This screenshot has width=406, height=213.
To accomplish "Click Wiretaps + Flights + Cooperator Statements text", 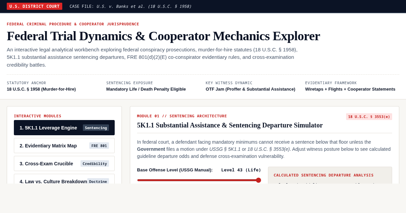I will click(x=350, y=89).
